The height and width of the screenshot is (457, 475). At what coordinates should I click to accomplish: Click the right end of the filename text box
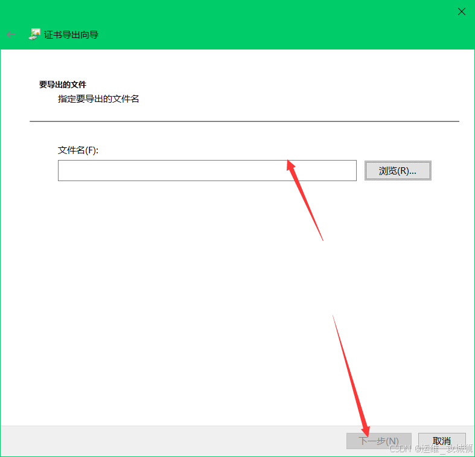350,170
